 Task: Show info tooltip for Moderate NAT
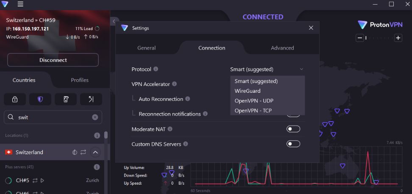[x=170, y=129]
